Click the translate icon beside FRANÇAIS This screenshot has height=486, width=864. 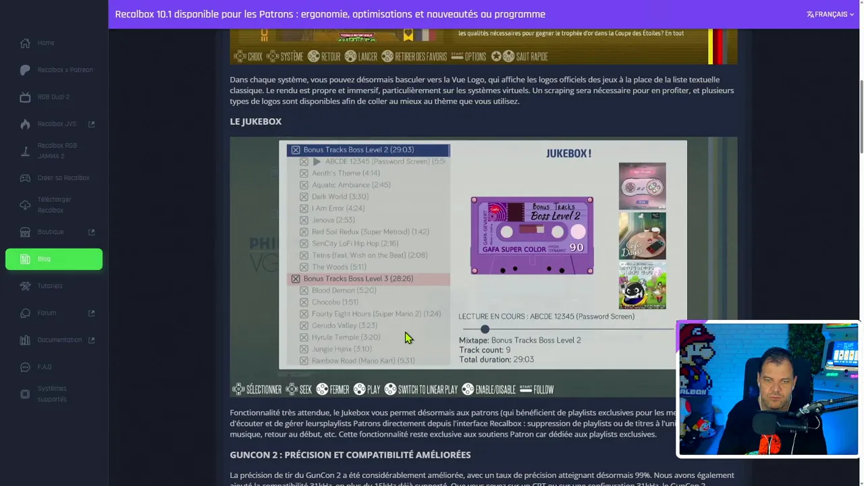tap(810, 14)
